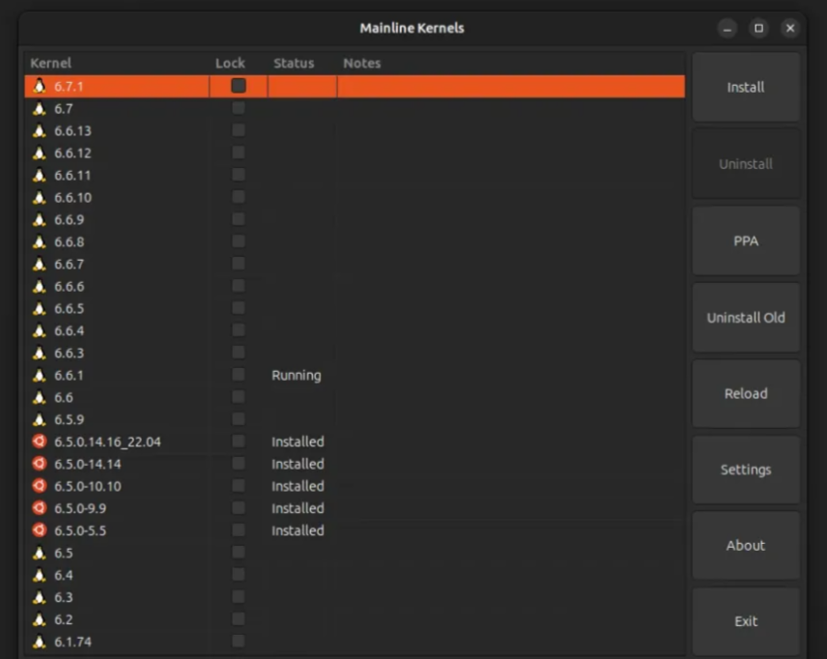Click the Notes cell of kernel 6.7.1

[x=510, y=86]
